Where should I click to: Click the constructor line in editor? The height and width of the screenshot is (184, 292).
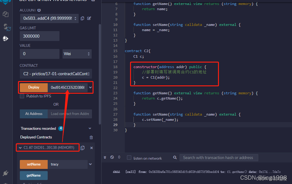point(170,67)
